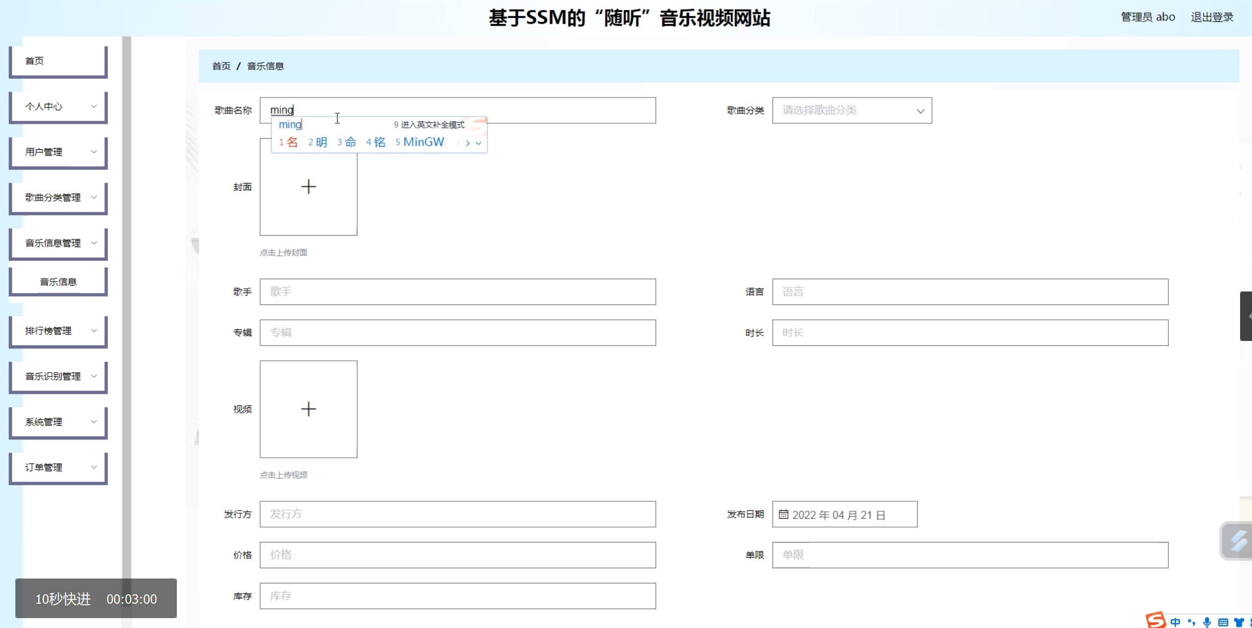
Task: Click the Sogou input method logo
Action: 1155,620
